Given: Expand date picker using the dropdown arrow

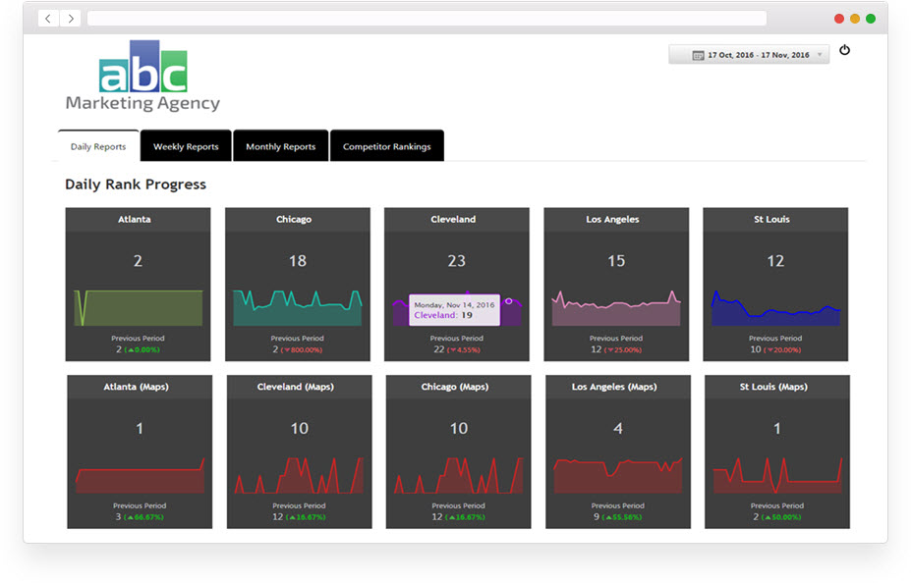Looking at the screenshot, I should tap(820, 55).
